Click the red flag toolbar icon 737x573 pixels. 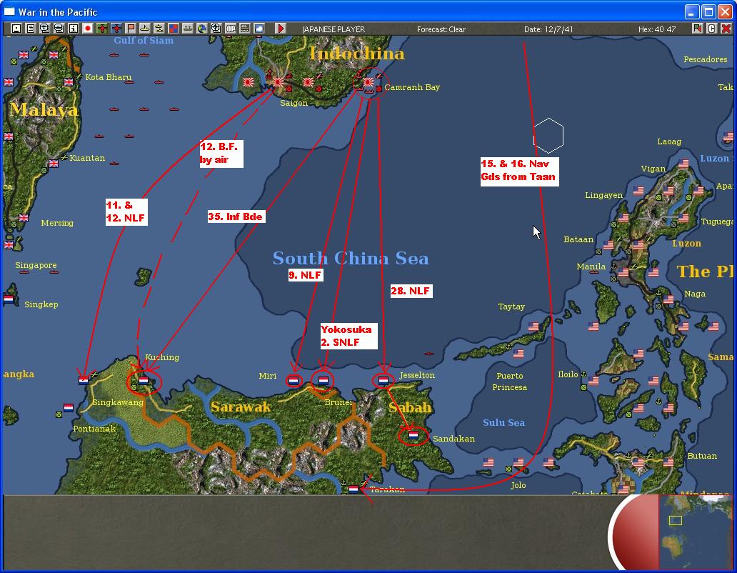point(131,29)
